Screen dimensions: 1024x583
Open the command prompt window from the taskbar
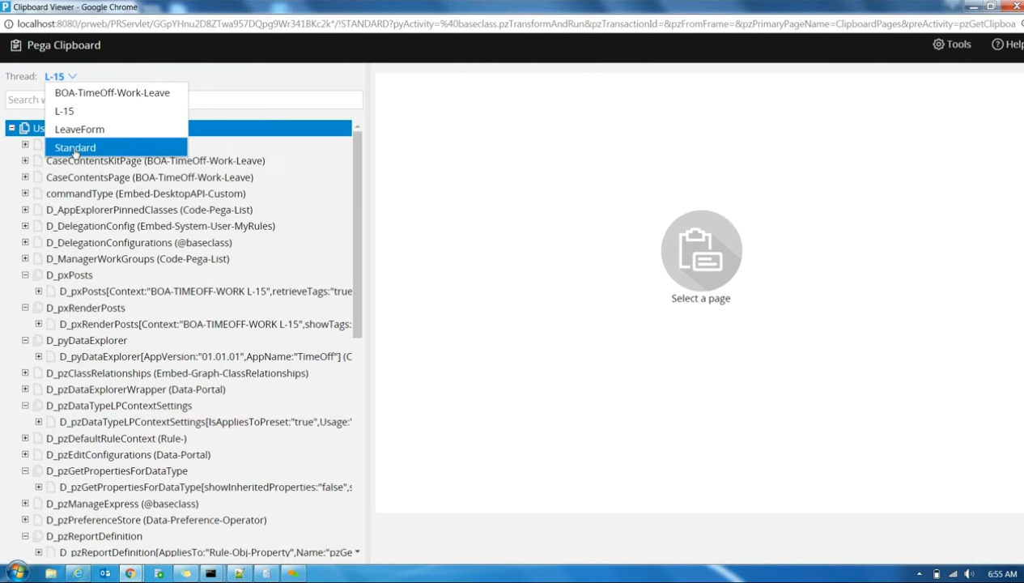tap(210, 573)
